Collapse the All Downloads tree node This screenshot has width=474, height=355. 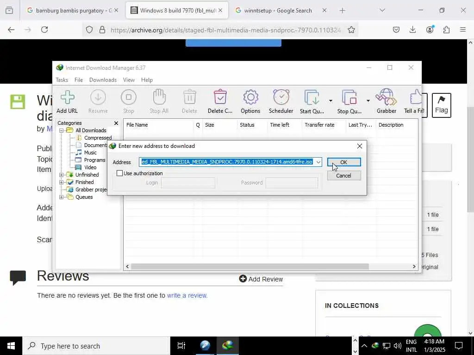62,130
